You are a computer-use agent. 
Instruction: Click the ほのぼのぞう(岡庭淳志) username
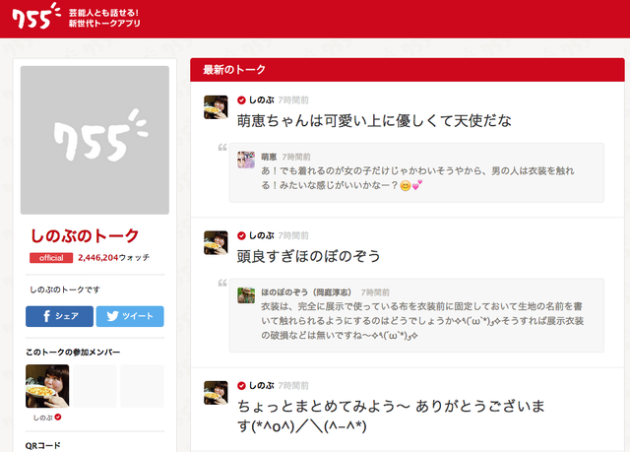[x=306, y=292]
